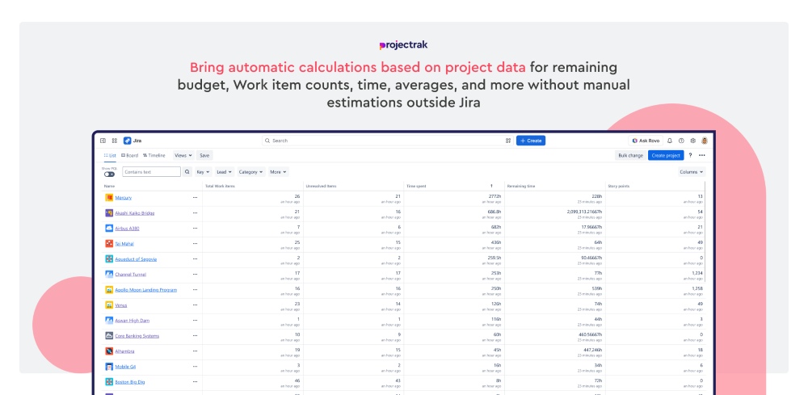Open apps icon inside search bar
808x395 pixels.
(x=508, y=141)
